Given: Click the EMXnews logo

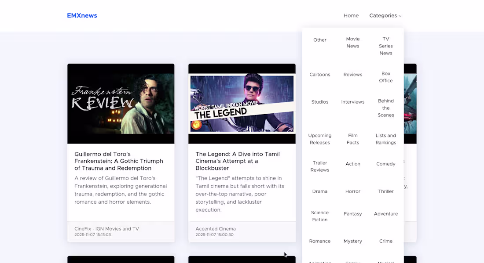Looking at the screenshot, I should (x=82, y=16).
